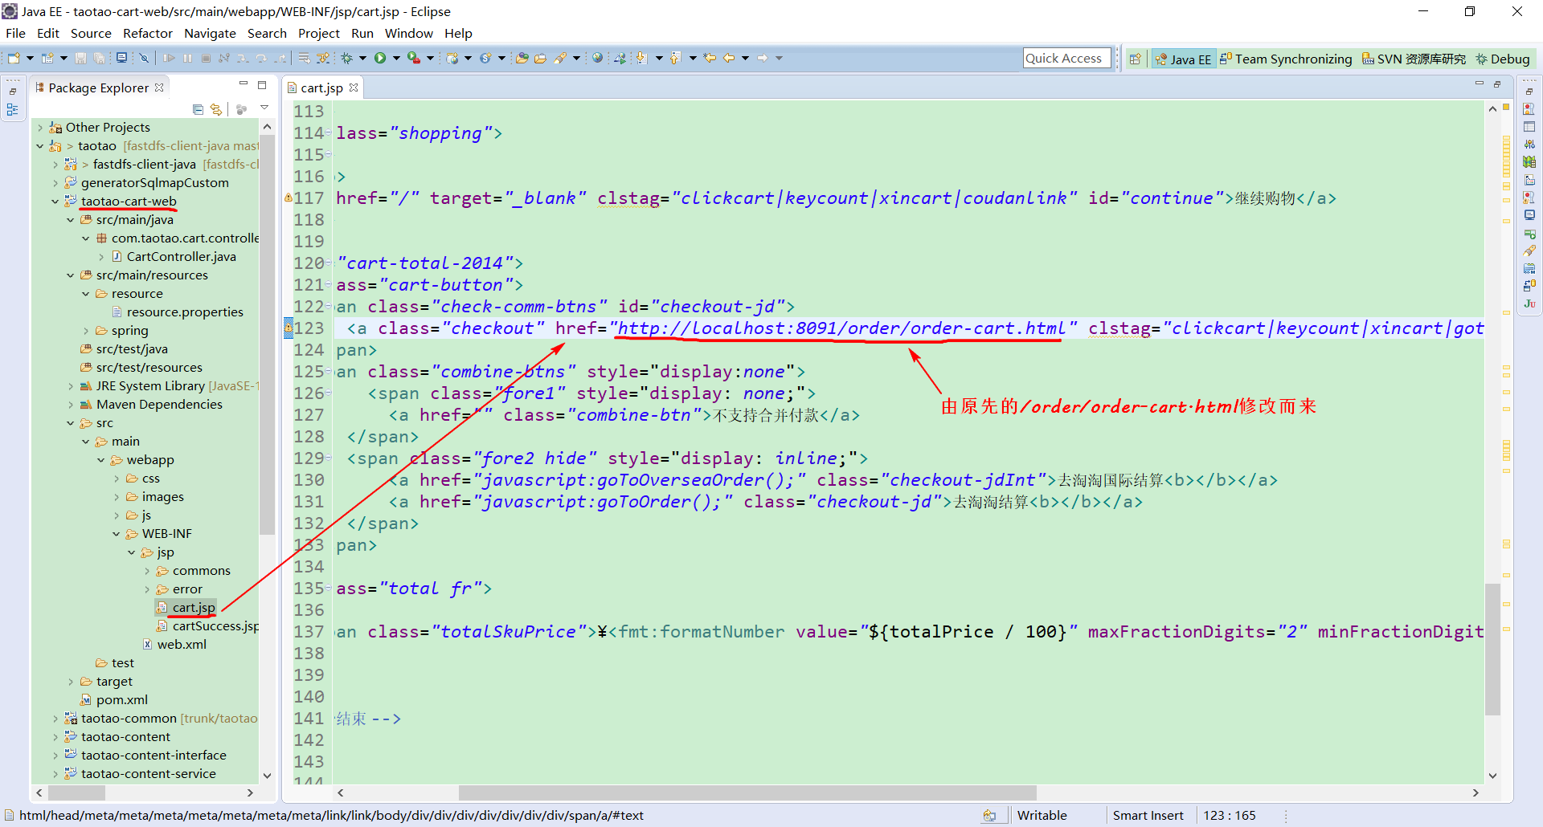
Task: Open the Debug configurations dropdown arrow
Action: pyautogui.click(x=362, y=58)
